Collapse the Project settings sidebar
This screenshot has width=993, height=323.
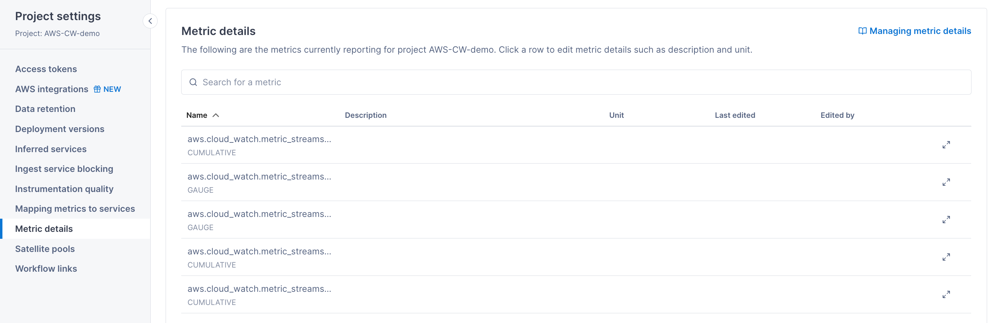150,21
